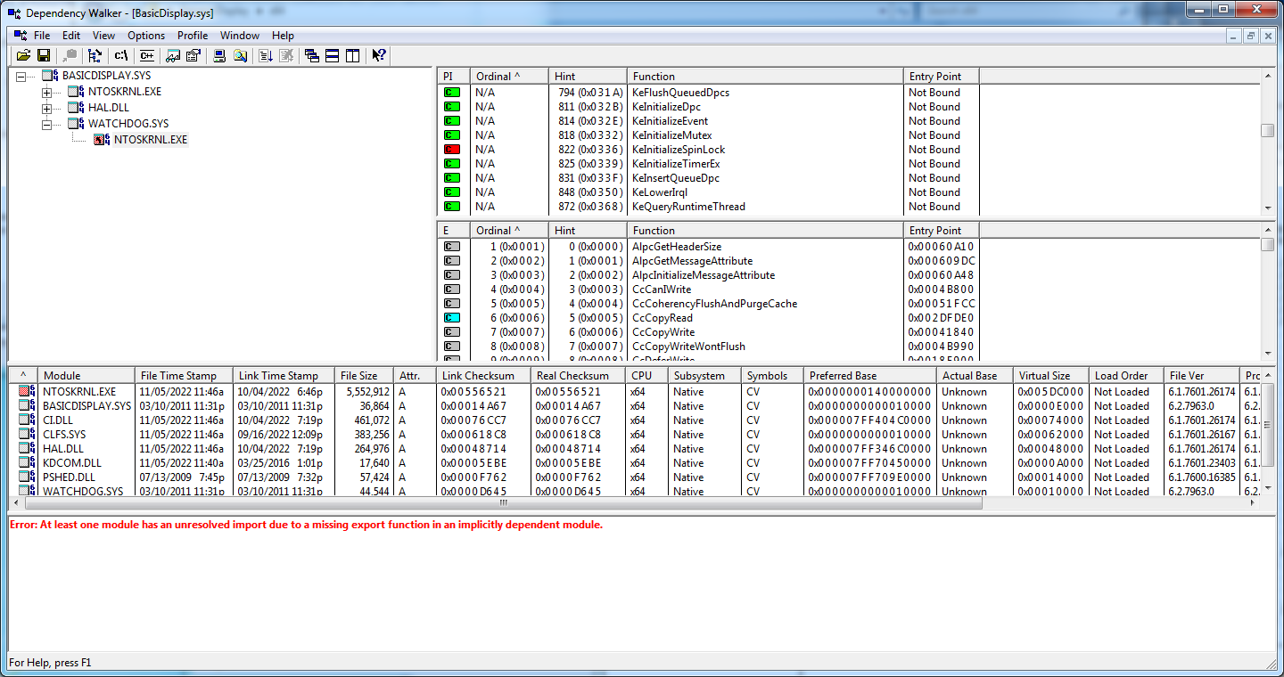Sort imports by the PI column header
Image resolution: width=1284 pixels, height=677 pixels.
pos(453,77)
